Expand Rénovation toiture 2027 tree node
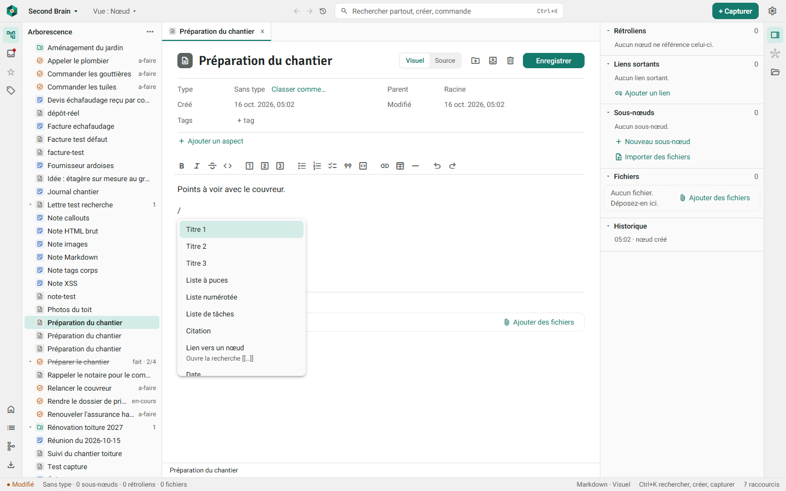 point(30,427)
